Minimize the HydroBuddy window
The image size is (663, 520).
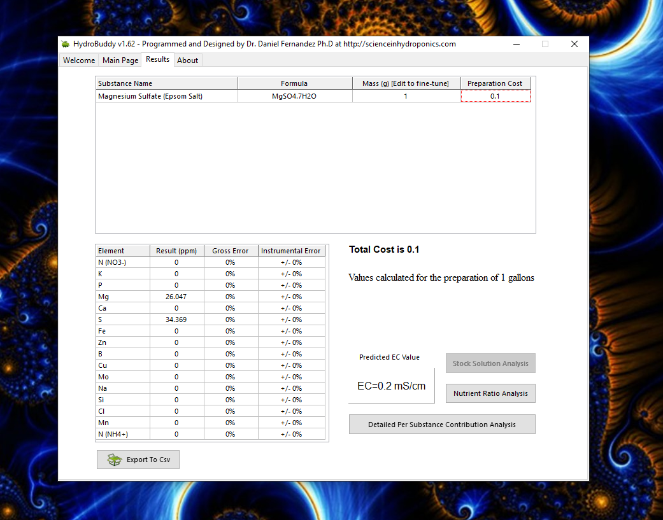tap(517, 44)
